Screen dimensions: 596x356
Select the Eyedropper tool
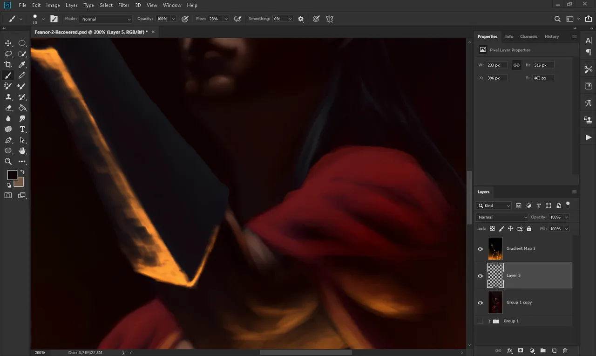tap(22, 64)
